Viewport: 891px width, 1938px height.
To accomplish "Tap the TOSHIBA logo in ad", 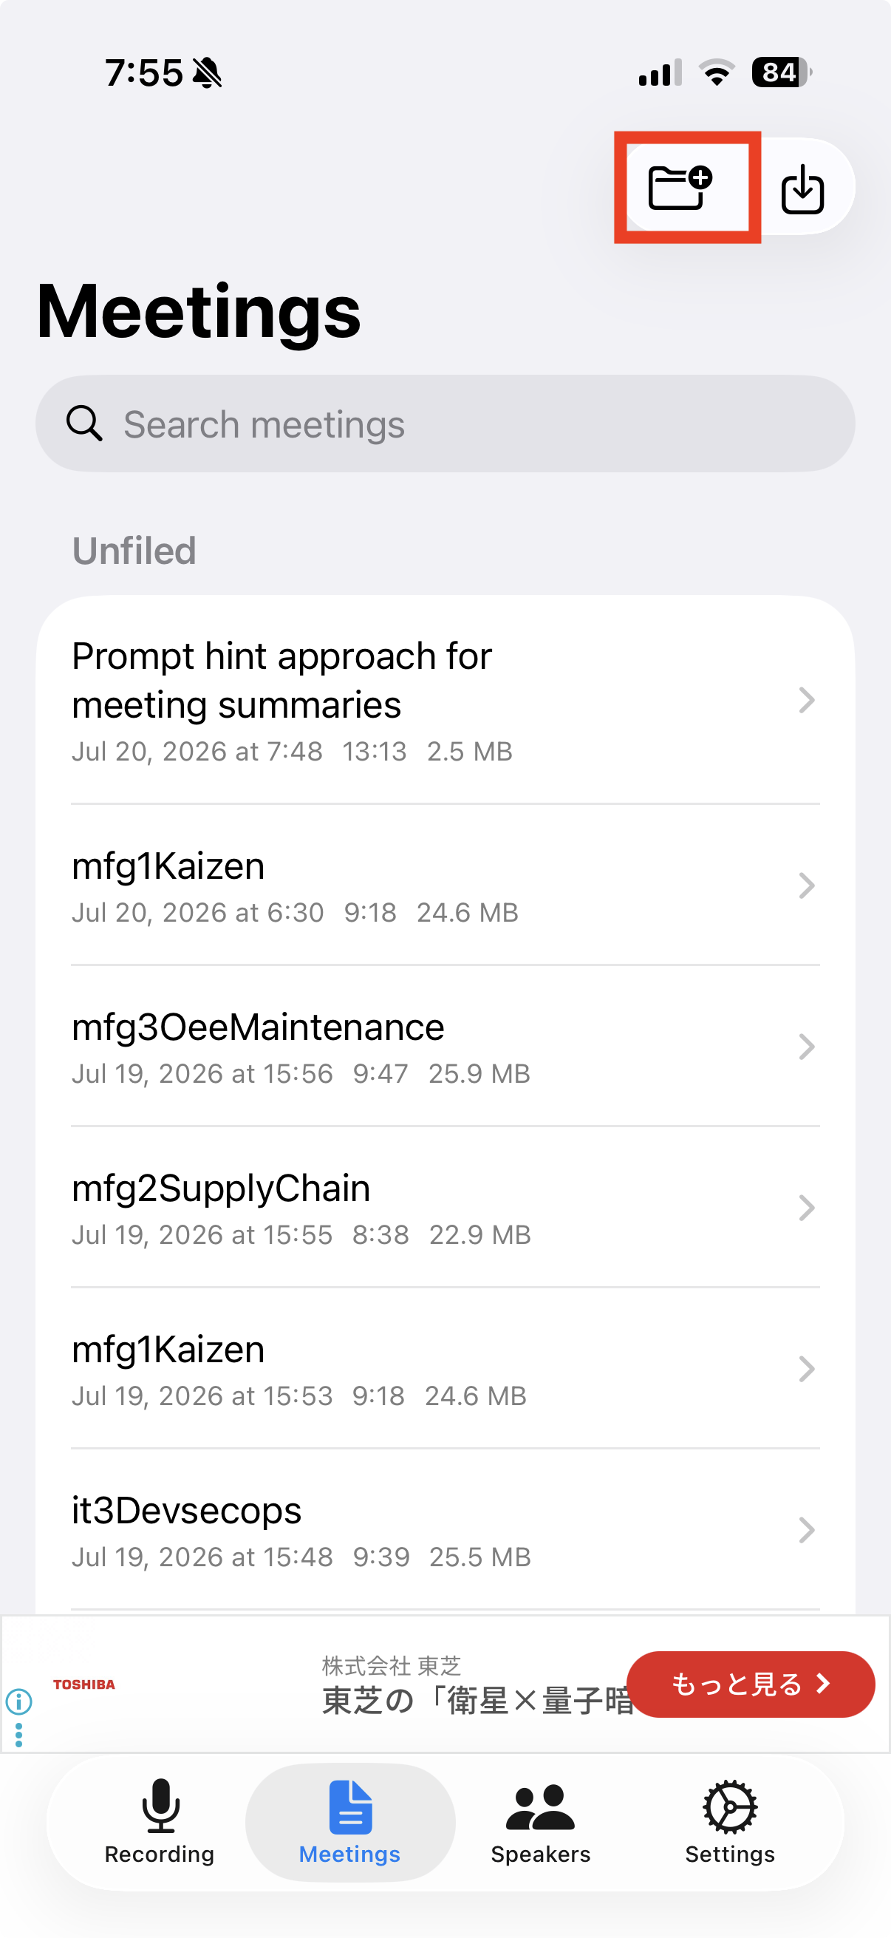I will click(83, 1684).
